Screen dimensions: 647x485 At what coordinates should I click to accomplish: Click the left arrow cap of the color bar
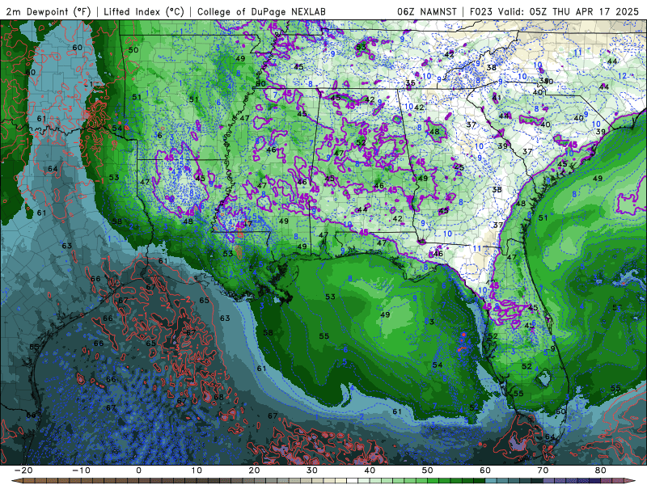(16, 481)
